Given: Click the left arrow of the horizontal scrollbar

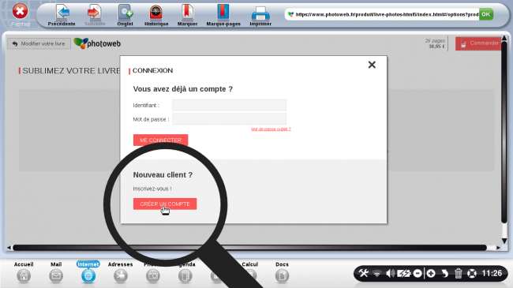Looking at the screenshot, I should coord(9,248).
